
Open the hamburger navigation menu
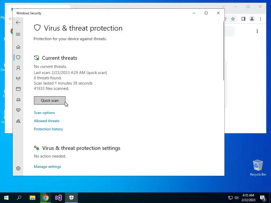18,34
